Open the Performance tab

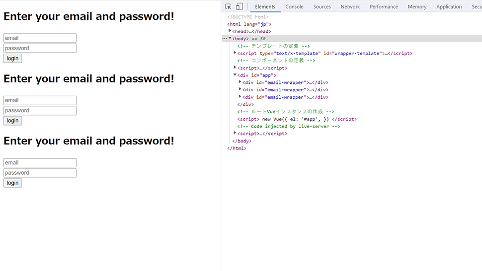[x=384, y=6]
